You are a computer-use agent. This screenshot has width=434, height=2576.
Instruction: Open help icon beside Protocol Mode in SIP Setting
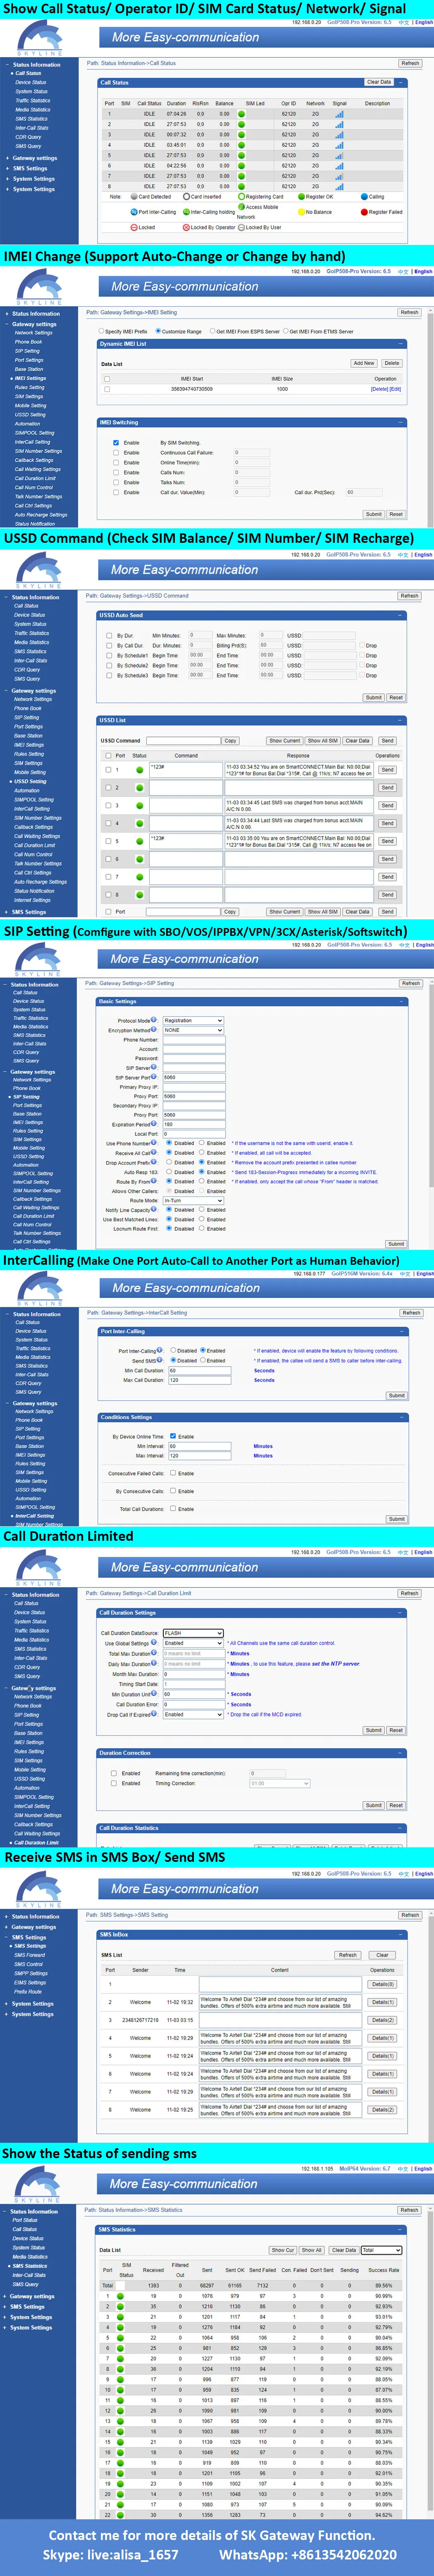coord(154,1020)
